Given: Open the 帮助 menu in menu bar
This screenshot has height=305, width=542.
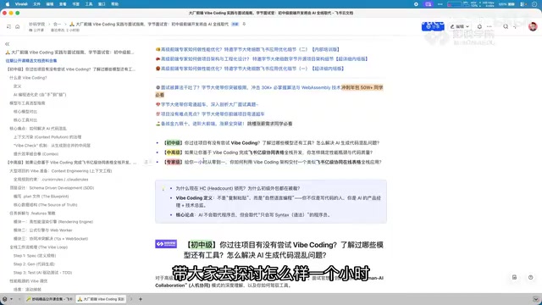Looking at the screenshot, I should [x=115, y=4].
